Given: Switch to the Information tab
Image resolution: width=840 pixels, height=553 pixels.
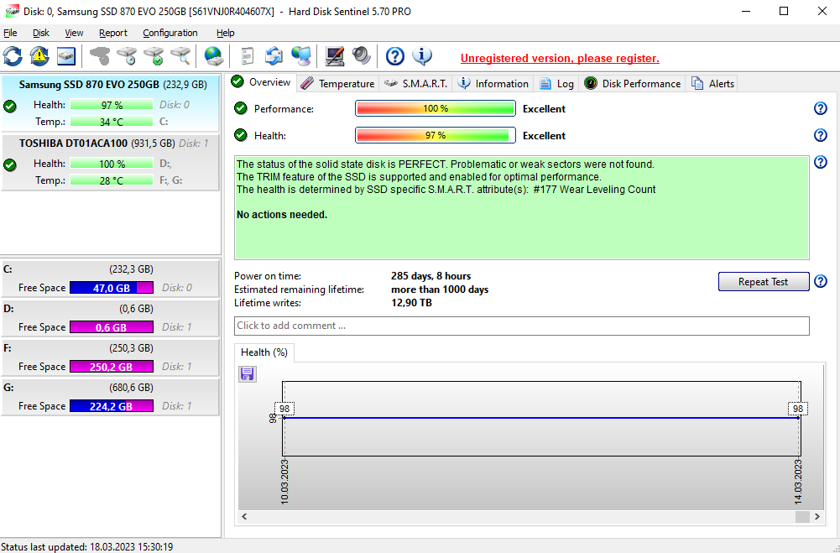Looking at the screenshot, I should 493,84.
